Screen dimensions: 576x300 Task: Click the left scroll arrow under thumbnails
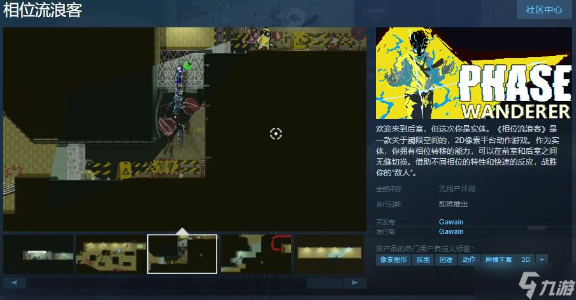14,282
